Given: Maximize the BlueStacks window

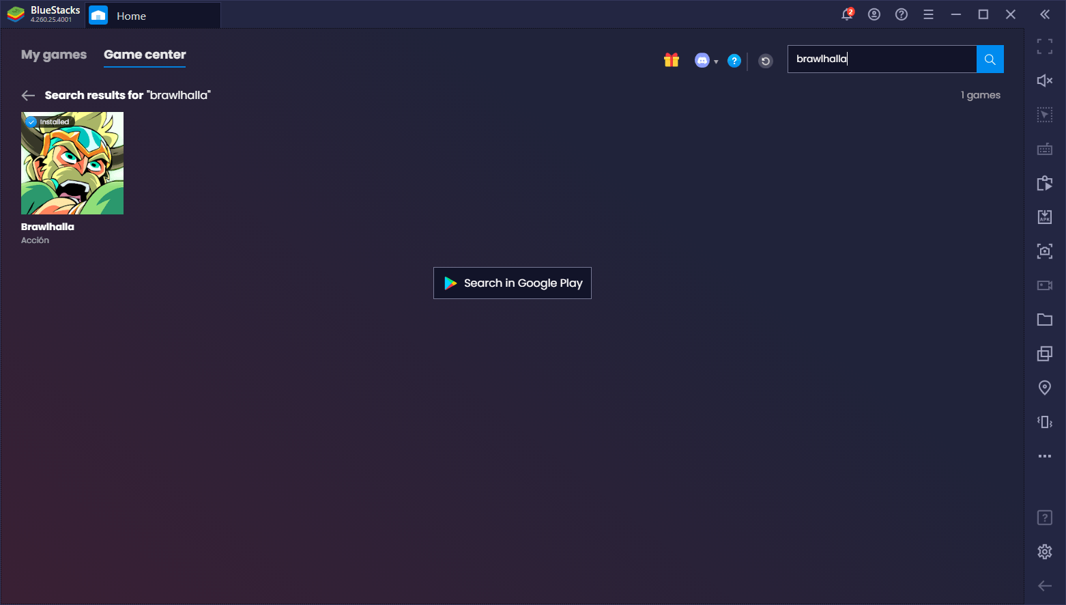Looking at the screenshot, I should 983,14.
